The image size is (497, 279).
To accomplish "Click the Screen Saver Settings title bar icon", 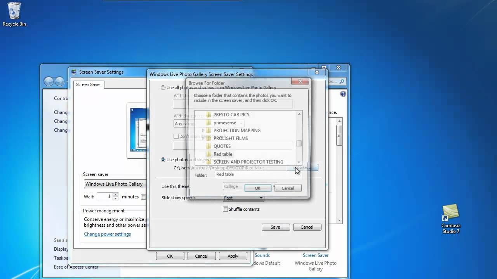I will (74, 72).
